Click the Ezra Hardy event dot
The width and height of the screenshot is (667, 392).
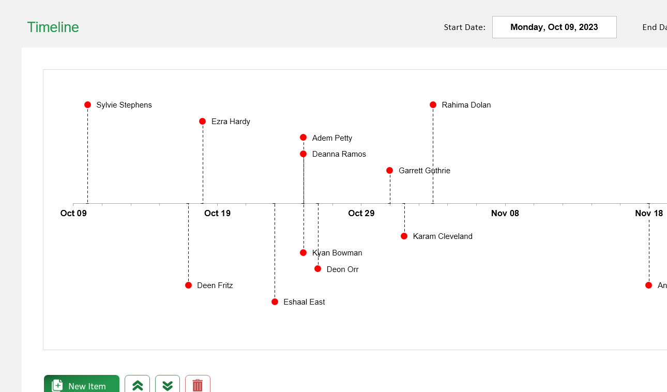pyautogui.click(x=202, y=121)
